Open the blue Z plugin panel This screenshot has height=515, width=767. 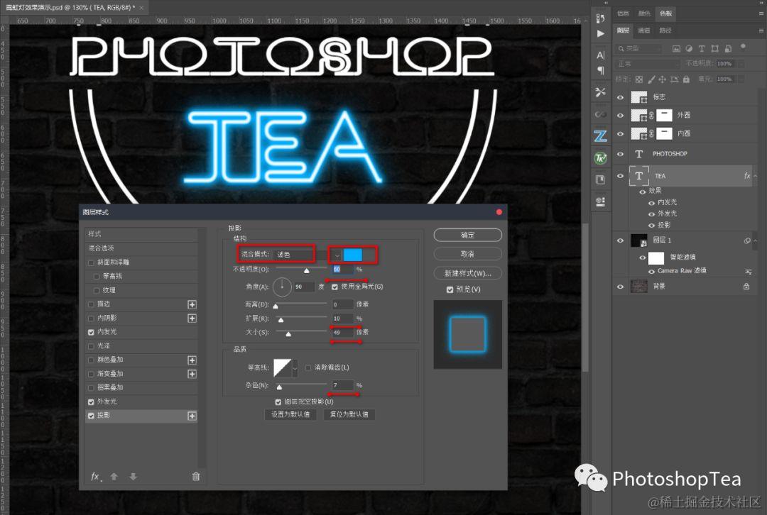(x=601, y=135)
